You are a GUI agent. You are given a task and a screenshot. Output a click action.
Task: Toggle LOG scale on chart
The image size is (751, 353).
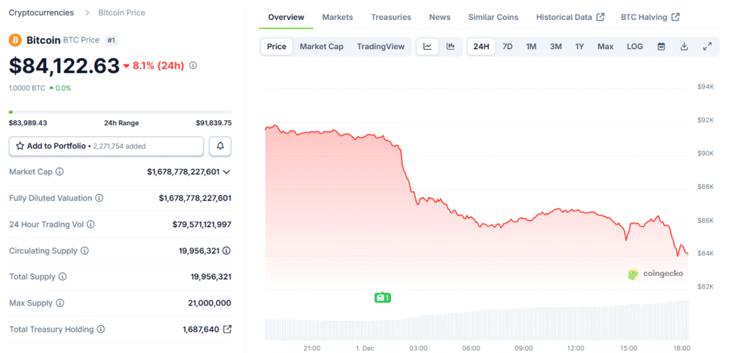click(635, 46)
